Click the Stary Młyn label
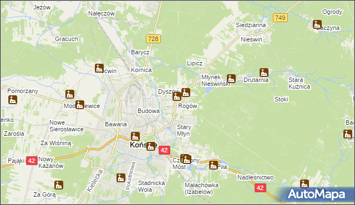The image size is (355, 205). point(184,130)
